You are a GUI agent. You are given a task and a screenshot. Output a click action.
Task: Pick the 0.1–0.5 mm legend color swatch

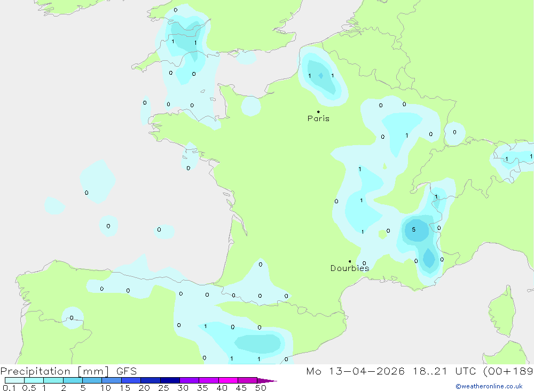point(14,380)
